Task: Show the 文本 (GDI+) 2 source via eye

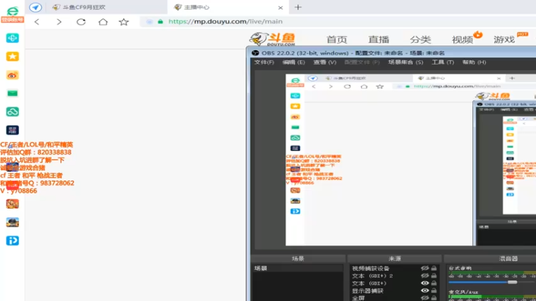Action: (425, 276)
